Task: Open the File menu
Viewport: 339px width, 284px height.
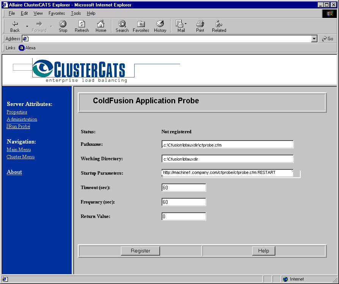Action: pos(12,13)
